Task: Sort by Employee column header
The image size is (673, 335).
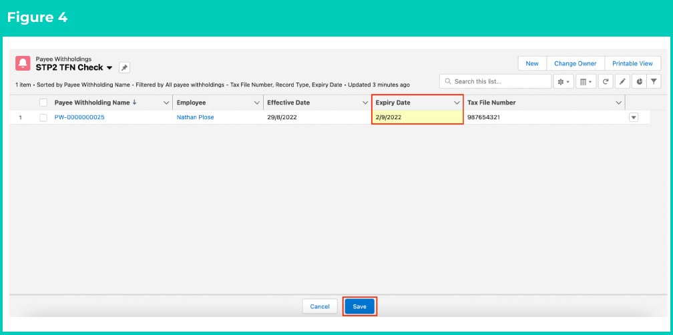Action: click(192, 103)
